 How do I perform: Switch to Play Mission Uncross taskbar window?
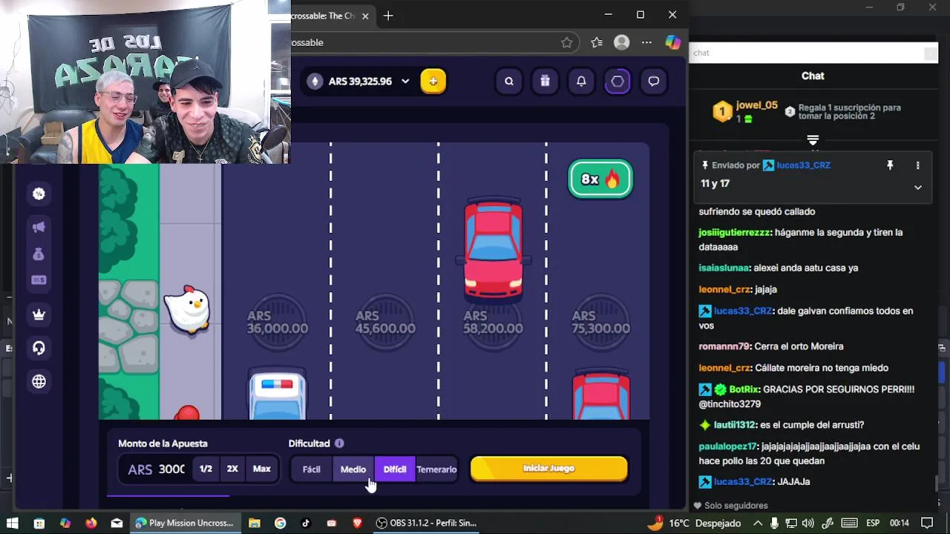[184, 523]
